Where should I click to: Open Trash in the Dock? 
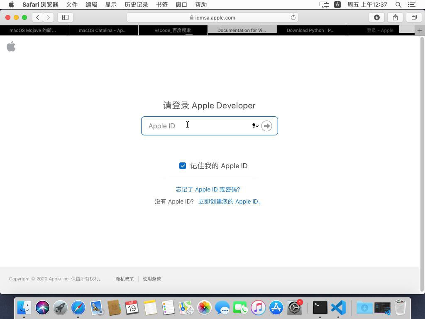[400, 308]
